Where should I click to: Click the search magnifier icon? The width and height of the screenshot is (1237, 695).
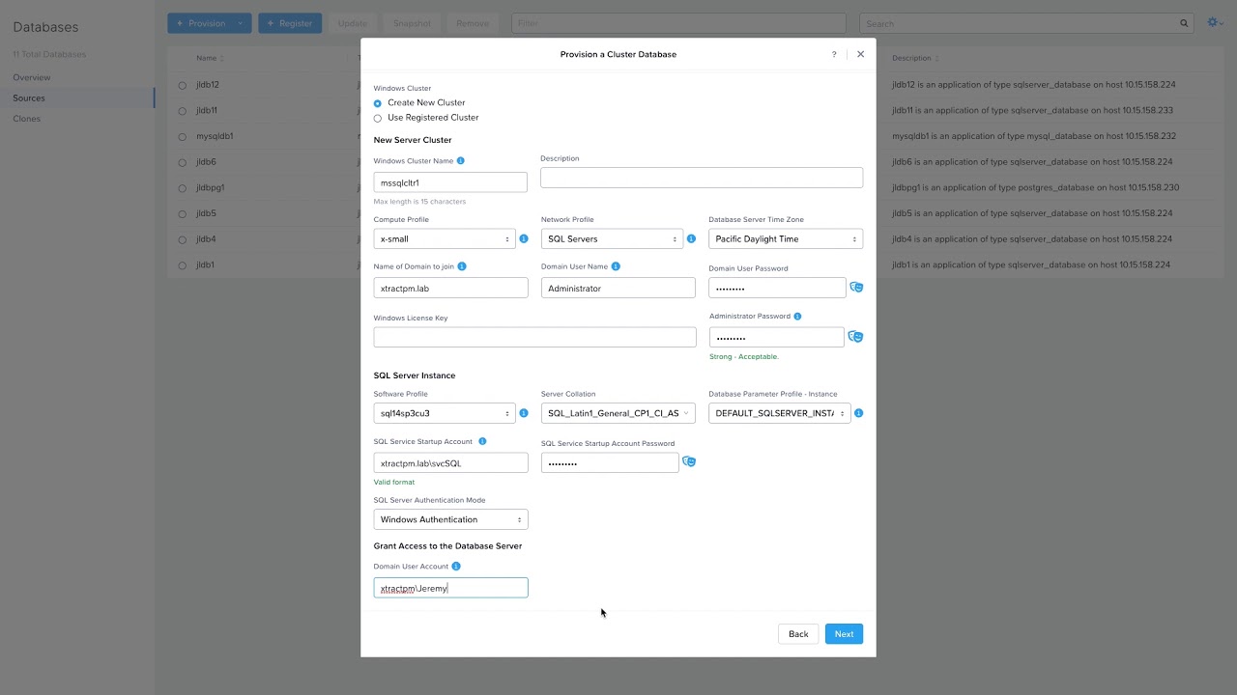pyautogui.click(x=1184, y=23)
